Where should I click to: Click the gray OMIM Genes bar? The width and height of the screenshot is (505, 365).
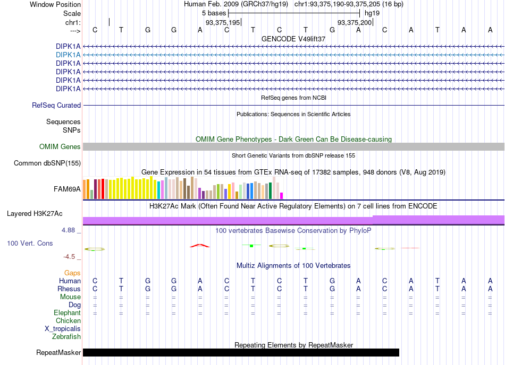[x=293, y=147]
